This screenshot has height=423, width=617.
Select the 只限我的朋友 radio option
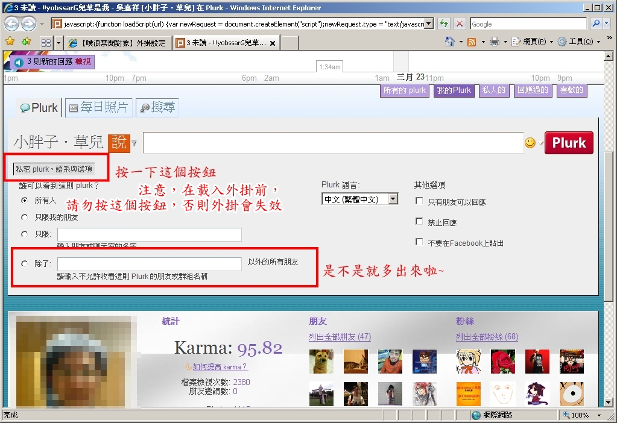click(24, 217)
